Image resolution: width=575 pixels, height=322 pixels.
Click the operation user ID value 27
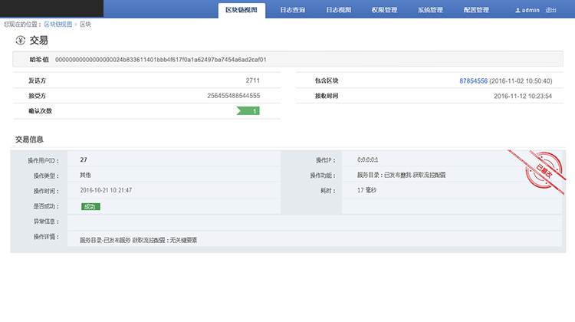tap(84, 160)
